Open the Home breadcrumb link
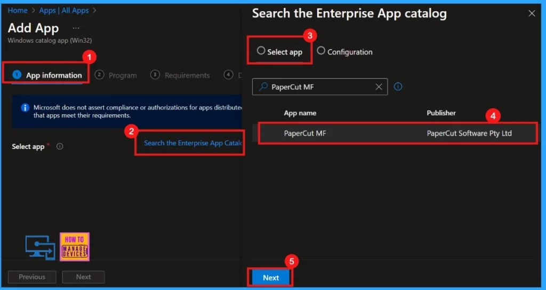 (x=18, y=11)
